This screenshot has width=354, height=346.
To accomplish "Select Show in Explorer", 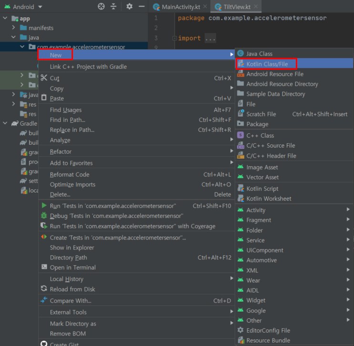I will 136,248.
